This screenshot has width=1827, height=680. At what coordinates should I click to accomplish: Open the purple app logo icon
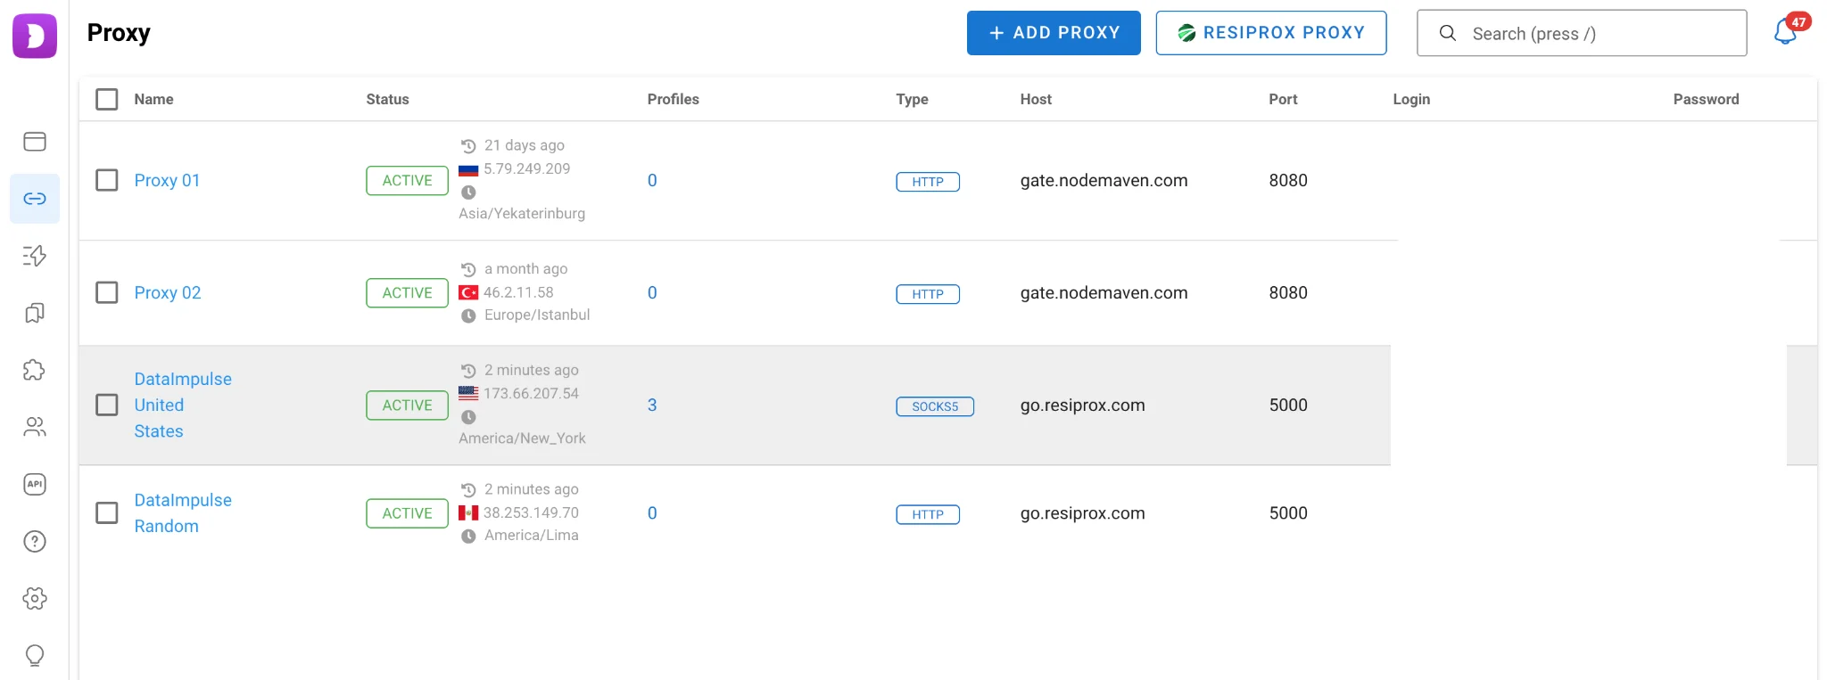click(x=35, y=36)
